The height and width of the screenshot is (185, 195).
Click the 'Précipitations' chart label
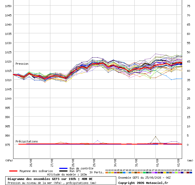point(27,141)
